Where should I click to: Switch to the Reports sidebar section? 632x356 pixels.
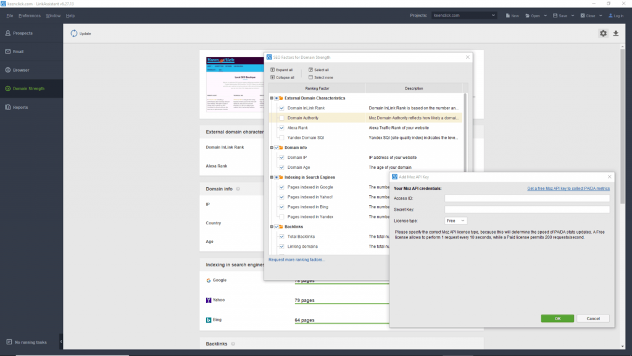click(31, 108)
